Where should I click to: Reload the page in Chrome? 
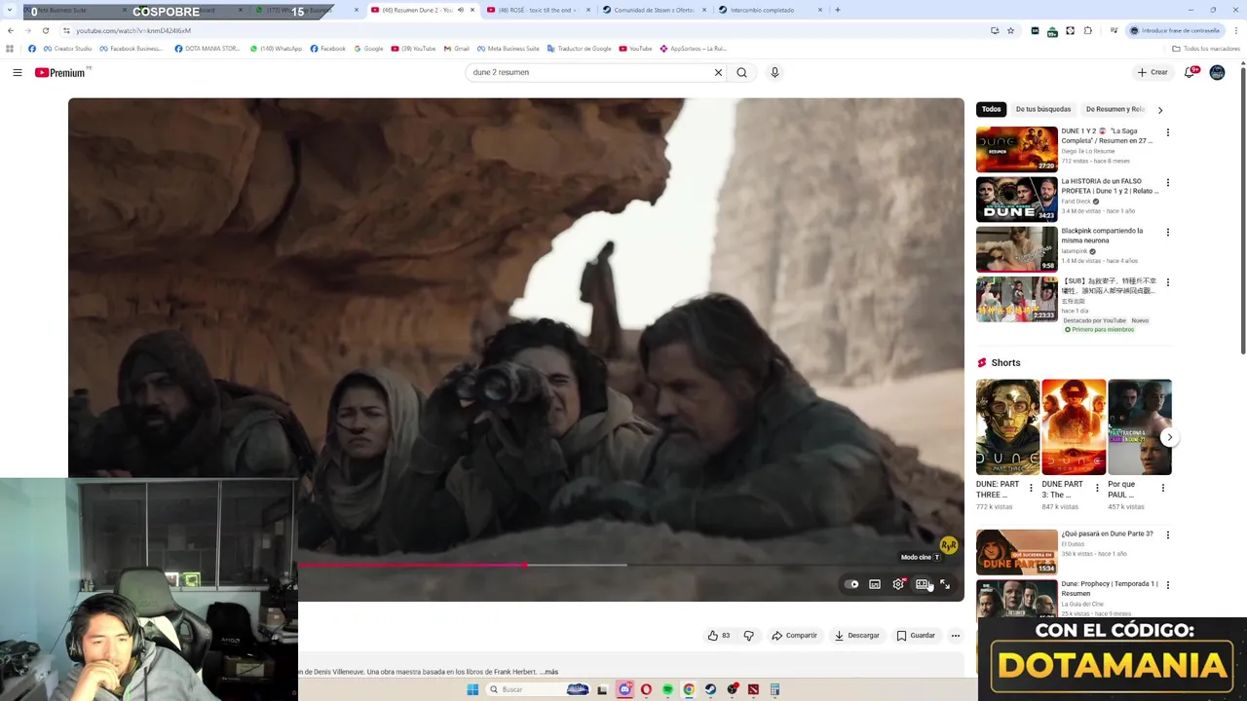click(x=45, y=30)
